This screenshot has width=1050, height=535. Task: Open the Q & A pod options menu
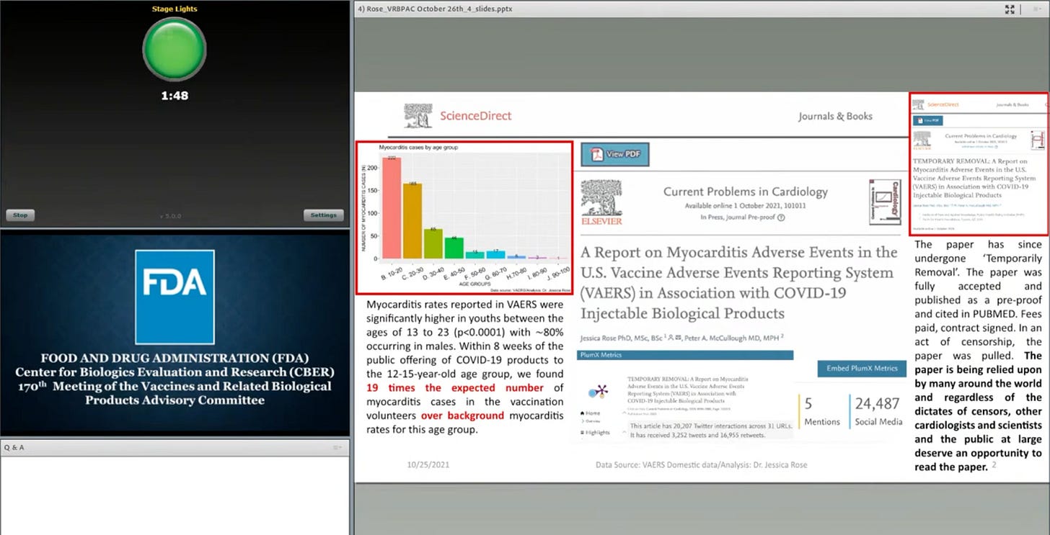[x=337, y=447]
